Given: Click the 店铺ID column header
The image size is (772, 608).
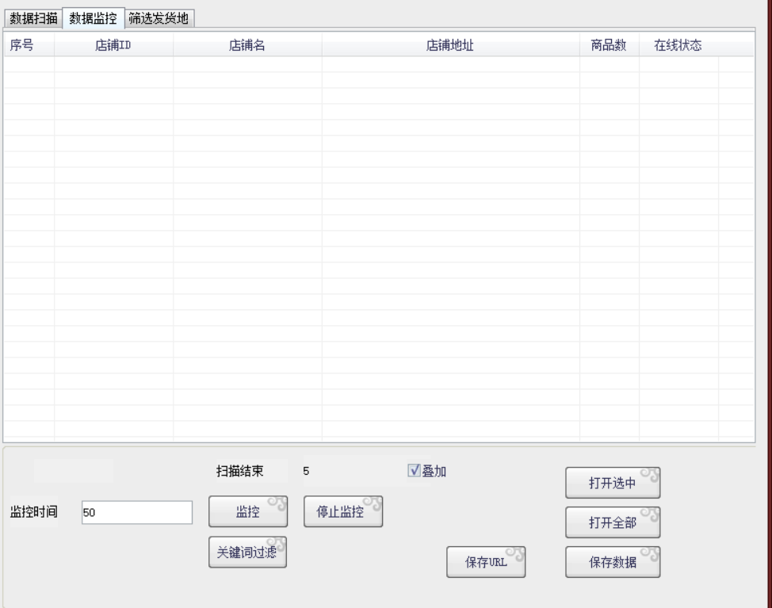Looking at the screenshot, I should (x=113, y=45).
